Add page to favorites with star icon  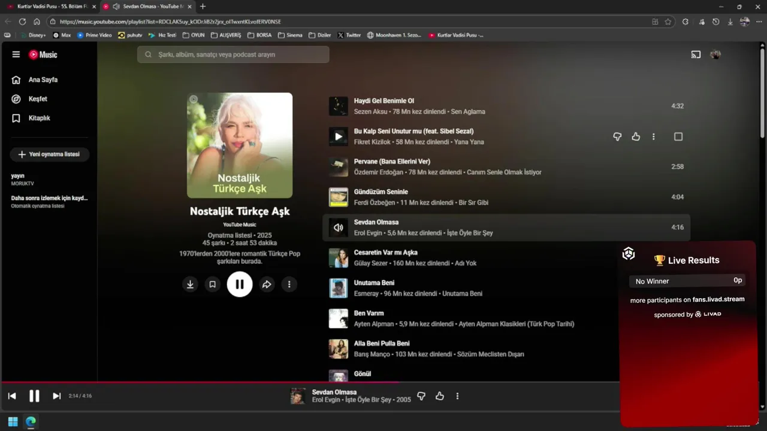coord(668,22)
